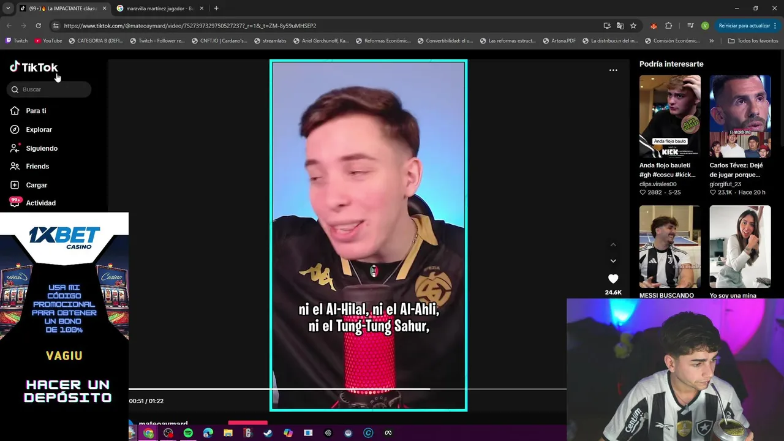Image resolution: width=784 pixels, height=441 pixels.
Task: Click the TikTok logo
Action: pyautogui.click(x=34, y=67)
